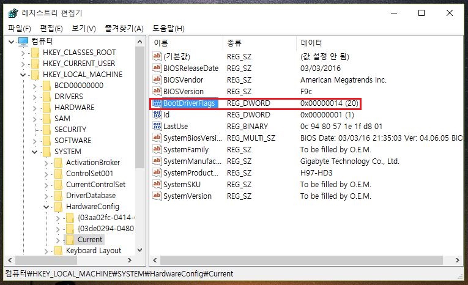This screenshot has width=468, height=285.
Task: Click the SAM folder icon
Action: 47,119
